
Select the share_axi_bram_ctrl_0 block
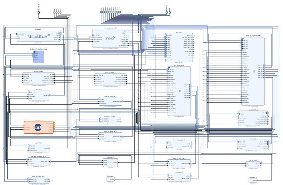[179, 164]
